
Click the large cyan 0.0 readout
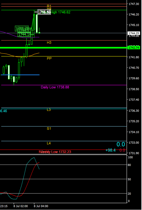click(x=121, y=144)
